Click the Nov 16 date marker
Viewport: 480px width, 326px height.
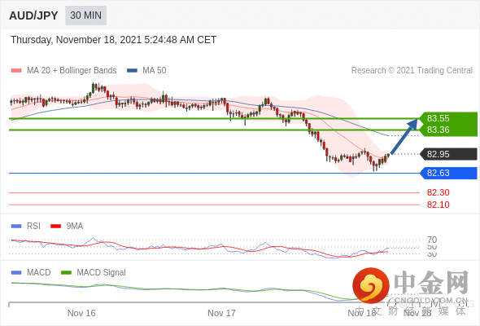[81, 313]
